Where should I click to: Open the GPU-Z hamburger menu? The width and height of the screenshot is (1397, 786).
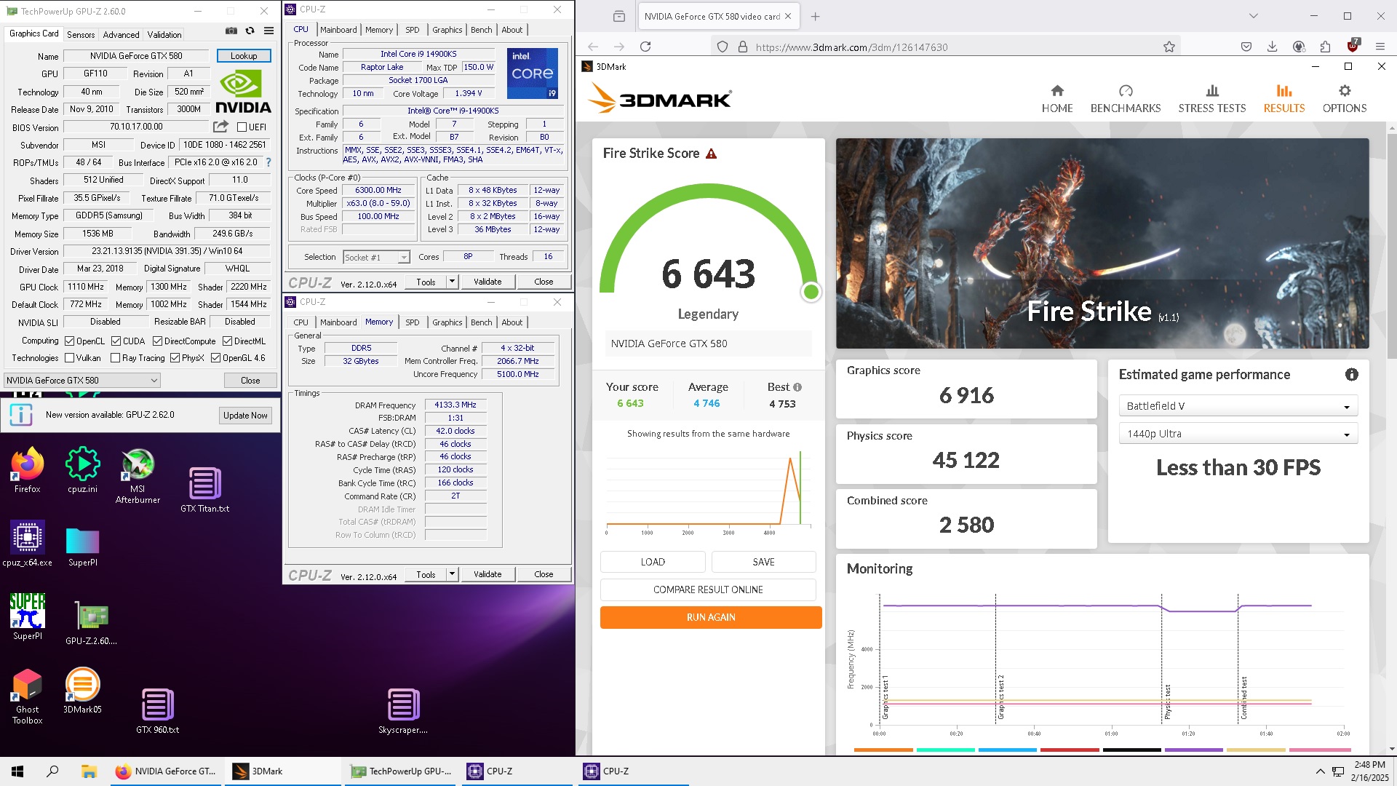[x=269, y=31]
